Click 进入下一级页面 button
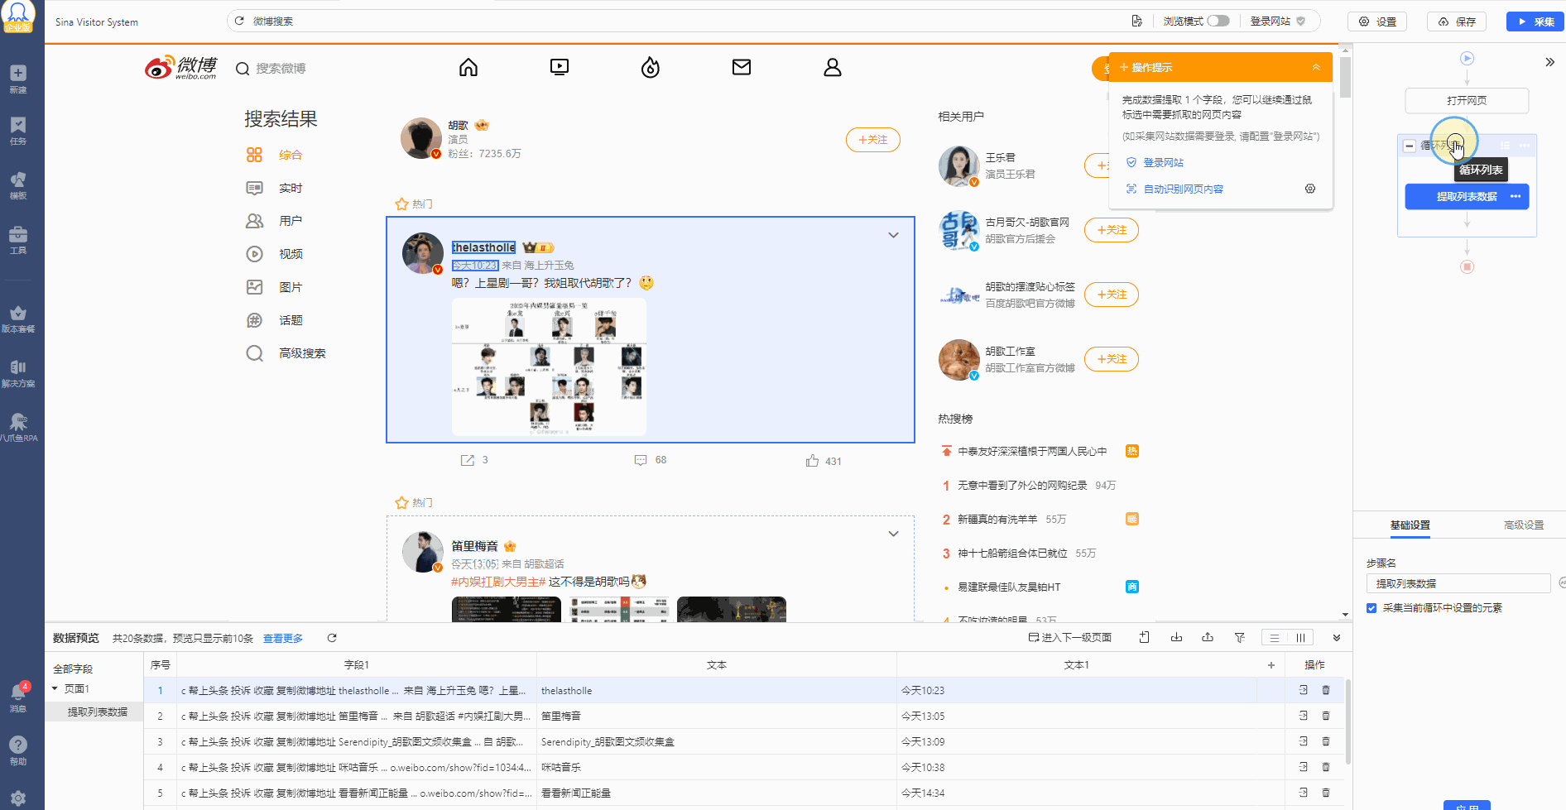This screenshot has width=1566, height=810. click(x=1069, y=637)
